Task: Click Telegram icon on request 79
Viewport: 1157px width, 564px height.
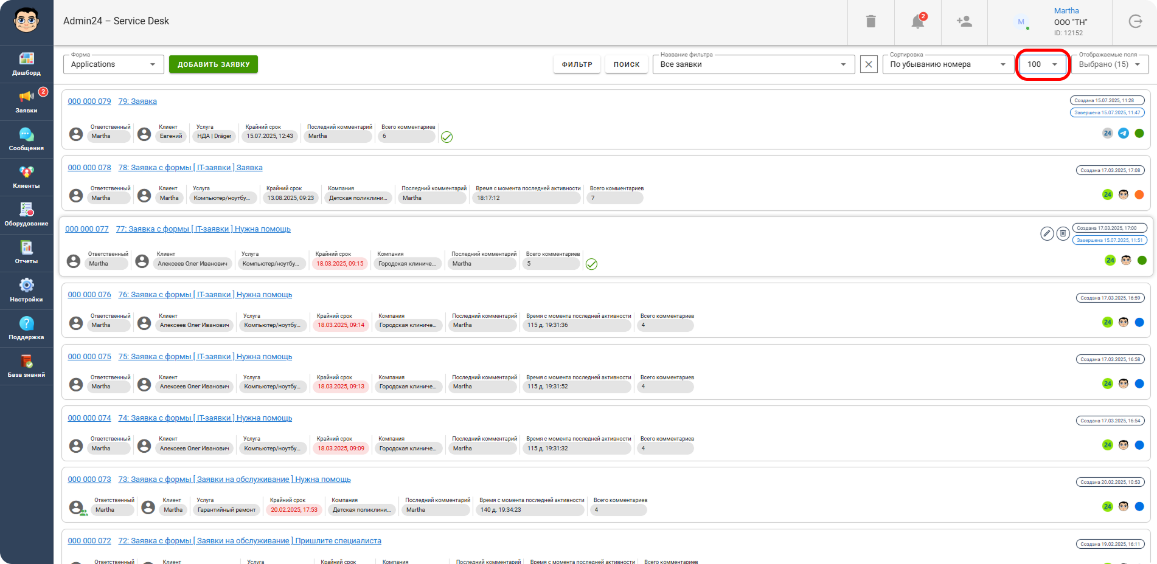Action: (1124, 133)
